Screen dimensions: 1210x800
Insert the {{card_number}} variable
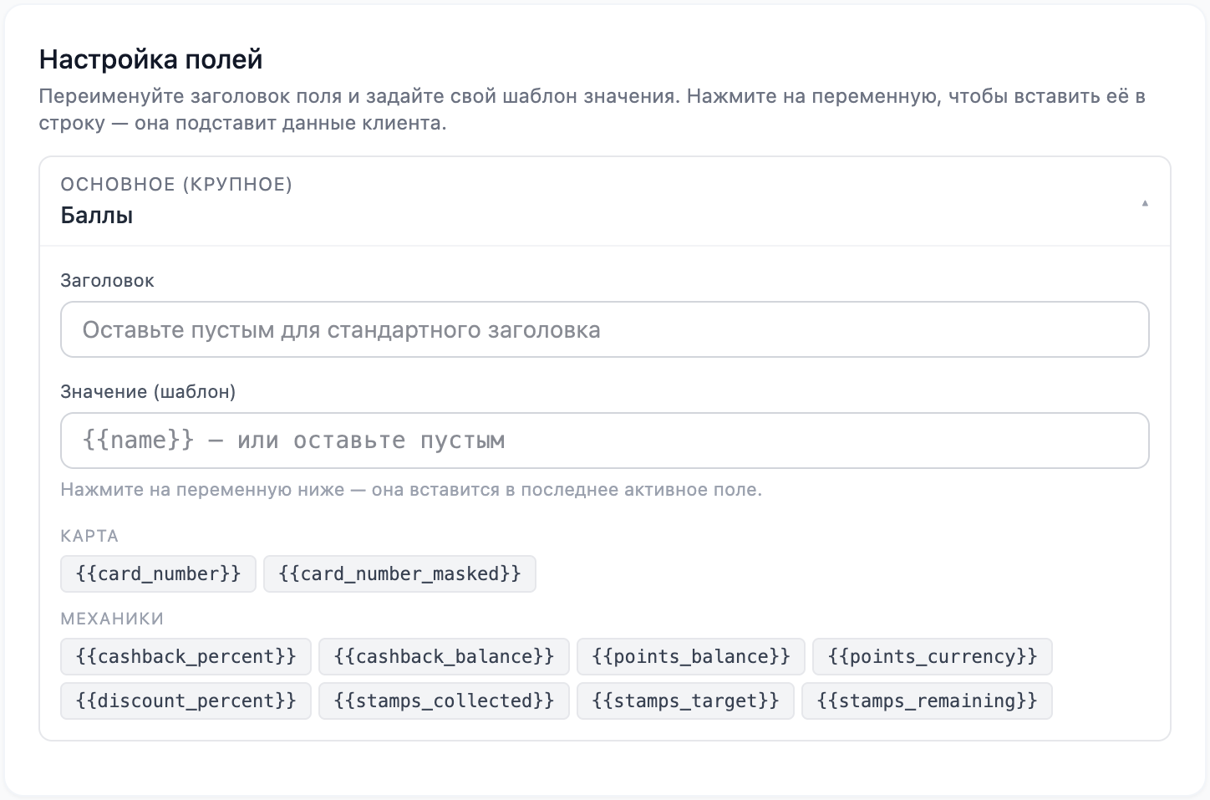(158, 574)
